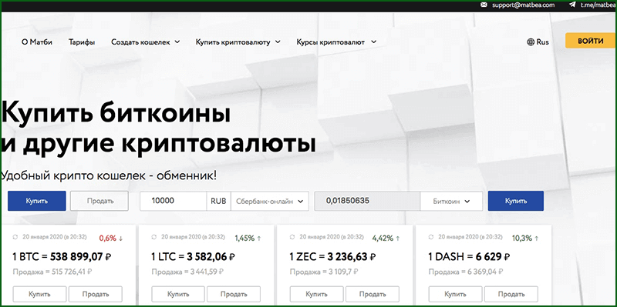617x307 pixels.
Task: Click the refresh icon on LTC card
Action: 153,237
